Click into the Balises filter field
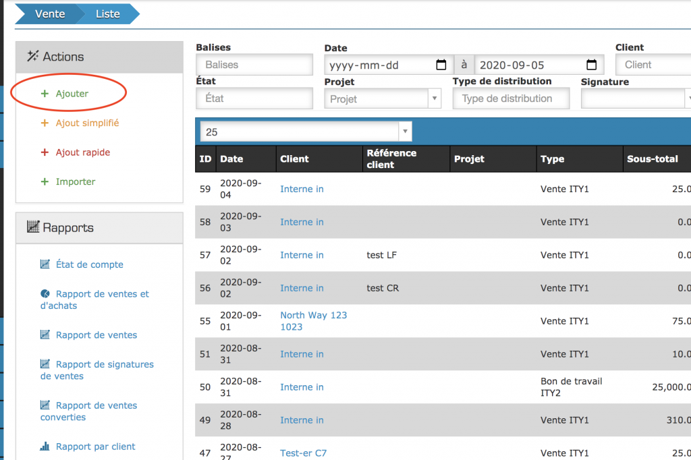The width and height of the screenshot is (691, 460). [254, 65]
